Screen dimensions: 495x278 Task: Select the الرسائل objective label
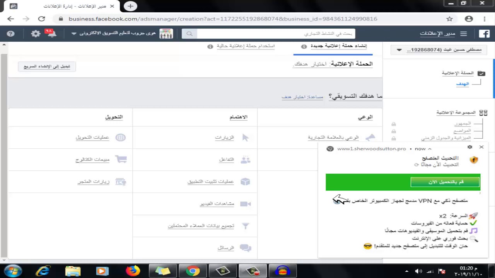(226, 248)
